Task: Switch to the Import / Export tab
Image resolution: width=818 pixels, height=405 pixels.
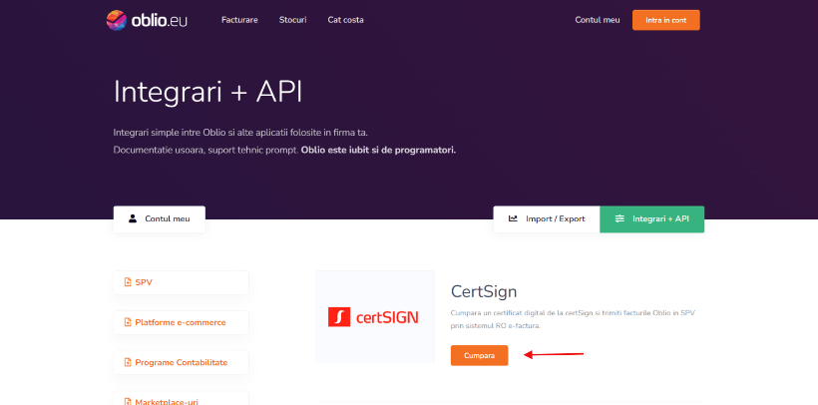Action: (547, 219)
